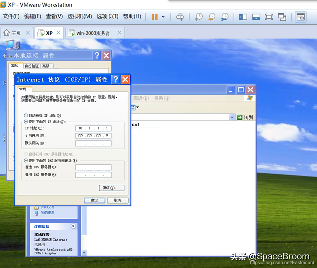Open the 文件(F) menu

(11, 16)
